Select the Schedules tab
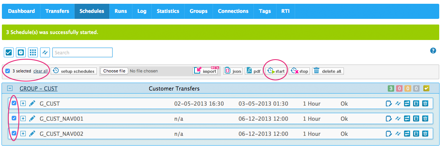The width and height of the screenshot is (443, 146). click(x=92, y=11)
